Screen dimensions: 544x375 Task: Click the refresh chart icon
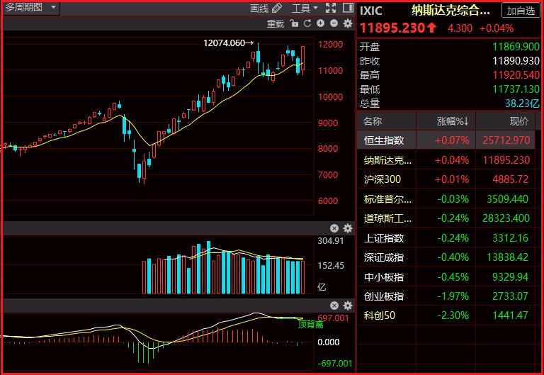pos(307,23)
